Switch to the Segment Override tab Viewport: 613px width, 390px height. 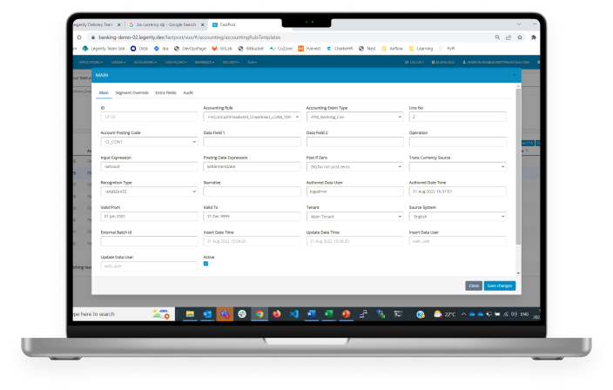click(133, 92)
